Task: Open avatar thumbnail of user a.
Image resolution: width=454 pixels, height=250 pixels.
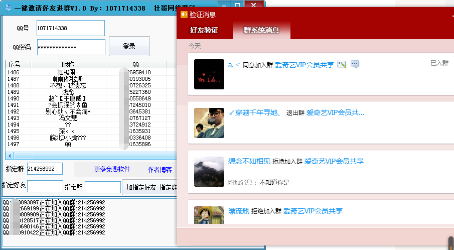Action: [x=209, y=74]
